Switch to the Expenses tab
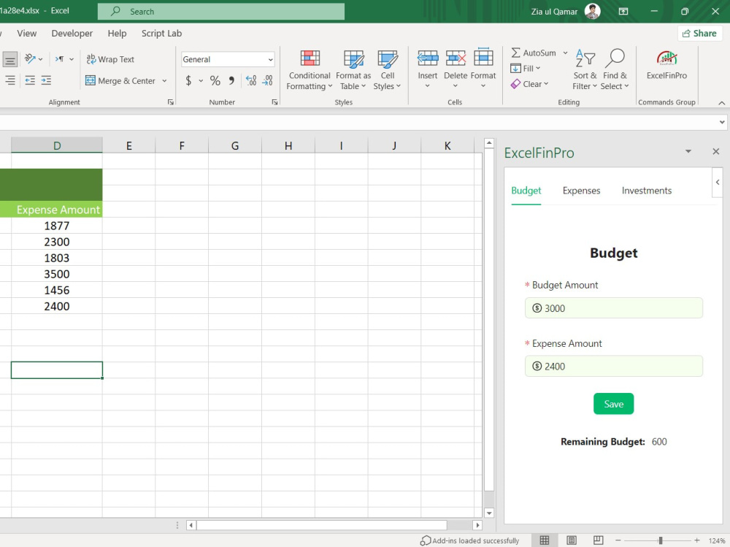730x547 pixels. (581, 191)
